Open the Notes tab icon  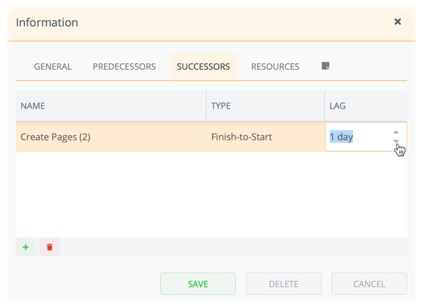coord(326,66)
